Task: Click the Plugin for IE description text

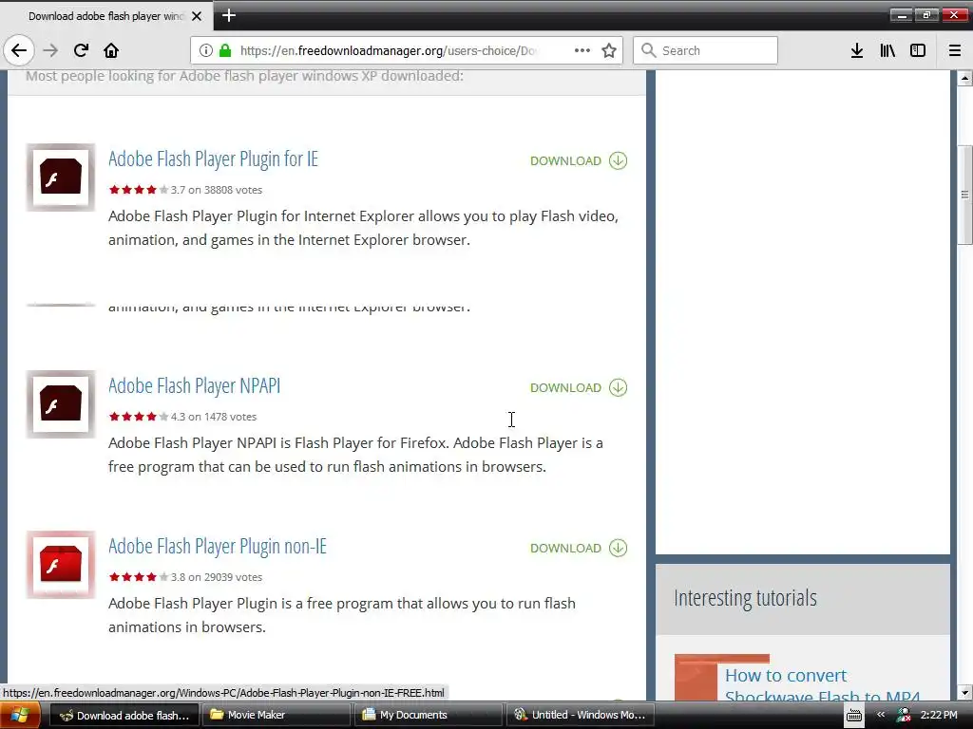Action: [x=363, y=228]
